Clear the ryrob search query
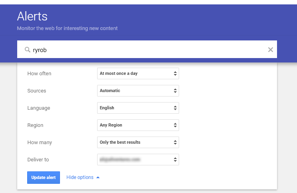Viewport: 297px width, 193px height. click(x=271, y=50)
